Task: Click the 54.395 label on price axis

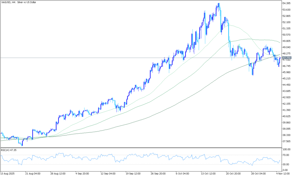Action: pos(287,3)
